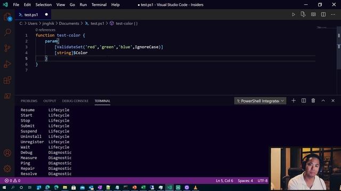Click Ln 5, Col 6 in status bar
Viewport: 341px width, 191px height.
tap(224, 180)
